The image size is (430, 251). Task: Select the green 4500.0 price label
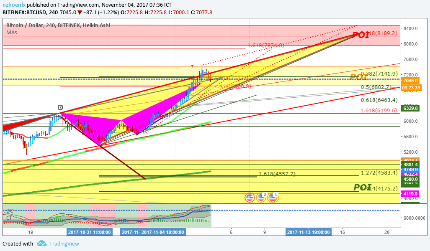tap(410, 179)
